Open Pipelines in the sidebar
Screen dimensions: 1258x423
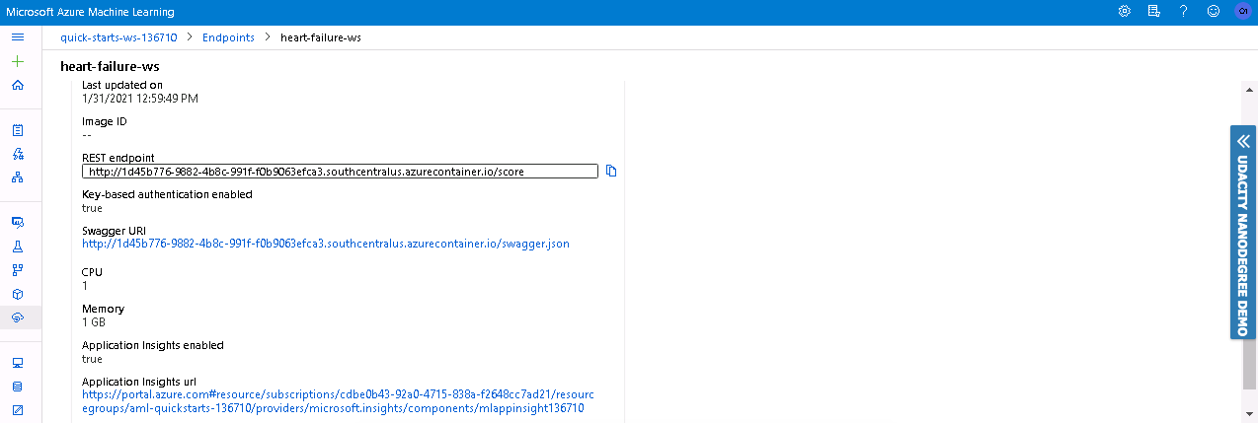18,269
